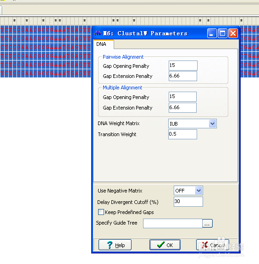Click the Cancel button
This screenshot has width=259, height=264.
(213, 245)
